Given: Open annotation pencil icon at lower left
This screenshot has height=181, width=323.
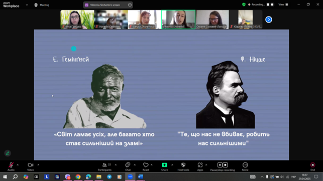Looking at the screenshot, I should 8,153.
